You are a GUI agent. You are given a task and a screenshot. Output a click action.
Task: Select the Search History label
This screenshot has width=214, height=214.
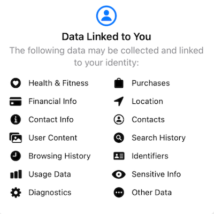(158, 137)
